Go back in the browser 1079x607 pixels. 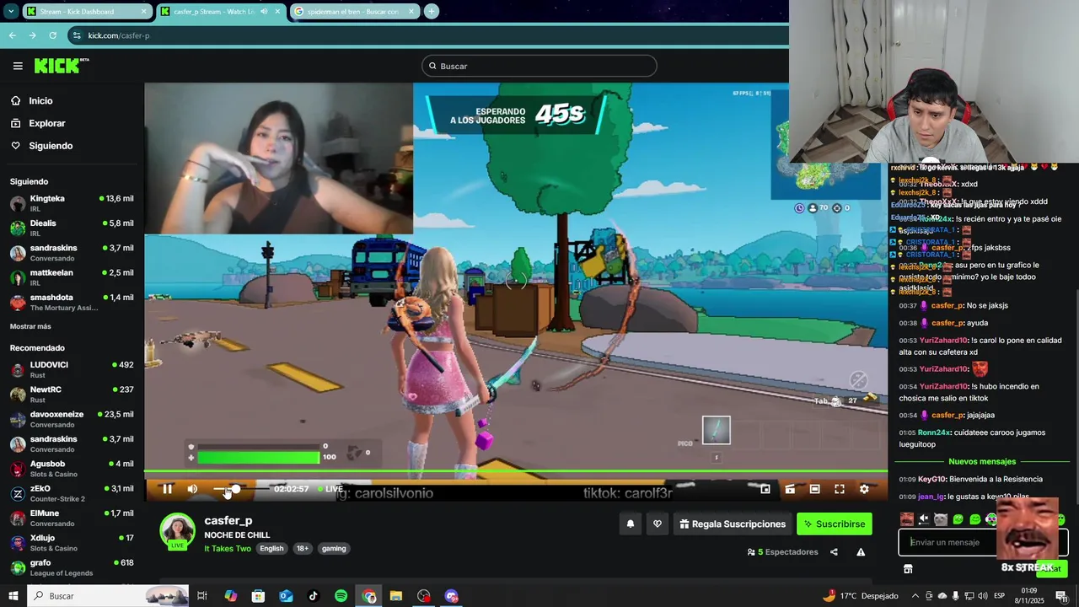click(12, 35)
